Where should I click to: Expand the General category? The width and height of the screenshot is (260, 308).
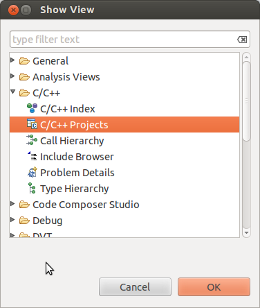point(12,60)
